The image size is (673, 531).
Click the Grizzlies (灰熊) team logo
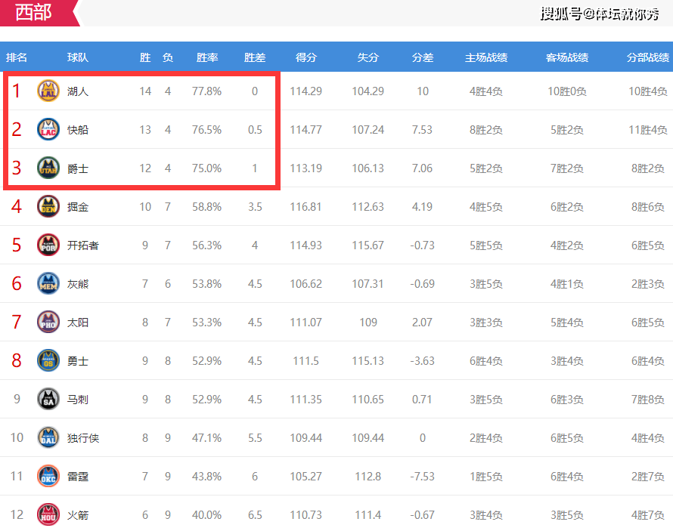(48, 284)
